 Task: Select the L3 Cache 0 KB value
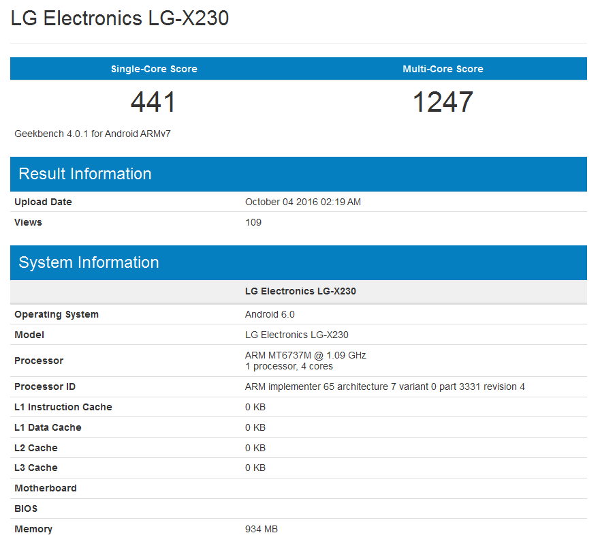(x=255, y=468)
